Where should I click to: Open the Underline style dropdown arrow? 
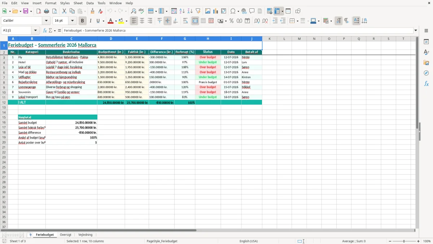[103, 21]
